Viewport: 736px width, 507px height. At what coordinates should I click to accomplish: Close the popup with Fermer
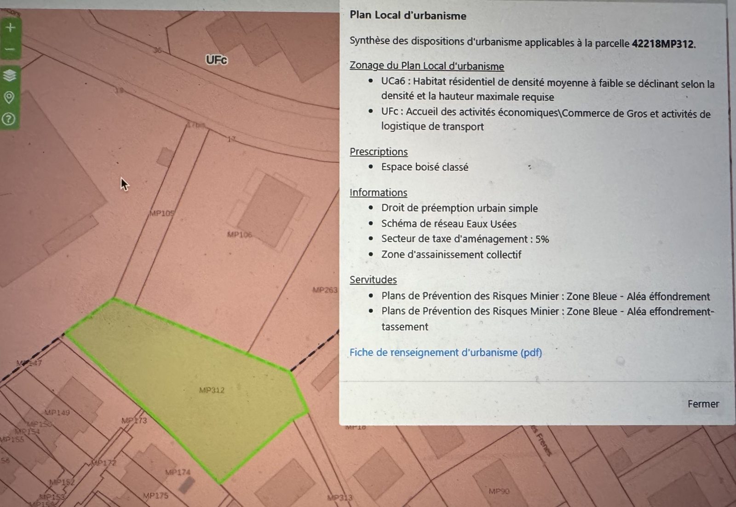[x=702, y=404]
